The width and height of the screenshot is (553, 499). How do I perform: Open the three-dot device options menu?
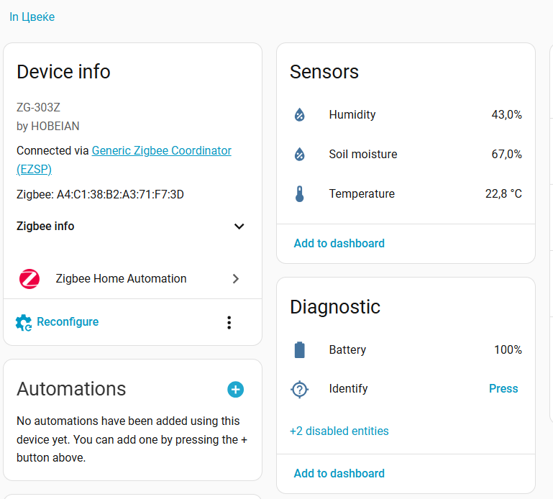[x=229, y=323]
